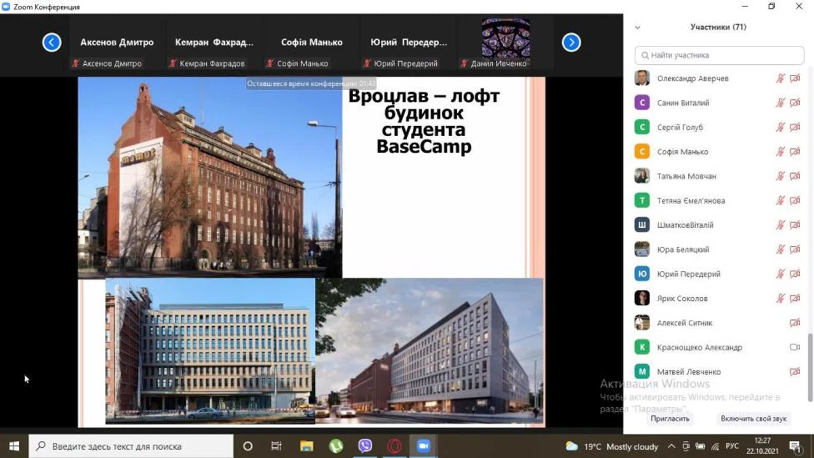Image resolution: width=814 pixels, height=458 pixels.
Task: Click muted microphone icon for Юра Беляцкий
Action: (x=780, y=250)
